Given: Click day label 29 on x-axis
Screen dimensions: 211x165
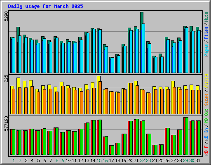Looking at the screenshot, I should (x=185, y=160).
